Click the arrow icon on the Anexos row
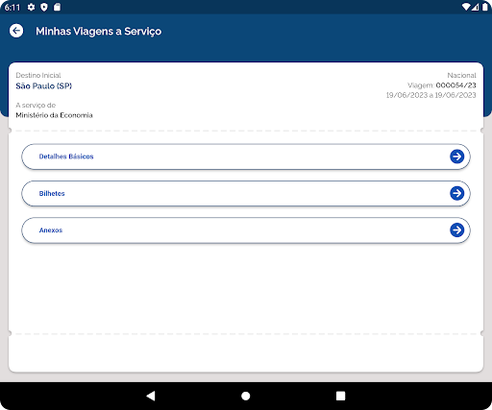492x410 pixels. tap(457, 230)
